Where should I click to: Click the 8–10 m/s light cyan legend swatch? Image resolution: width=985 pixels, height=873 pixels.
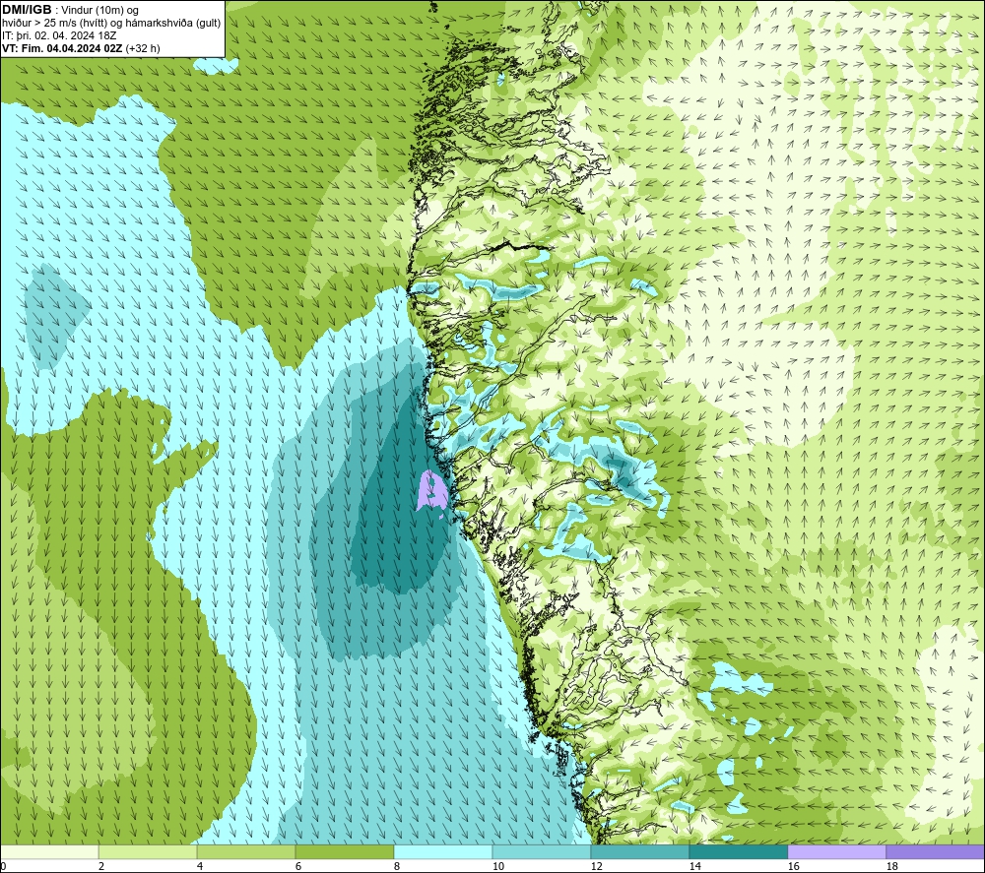[443, 851]
